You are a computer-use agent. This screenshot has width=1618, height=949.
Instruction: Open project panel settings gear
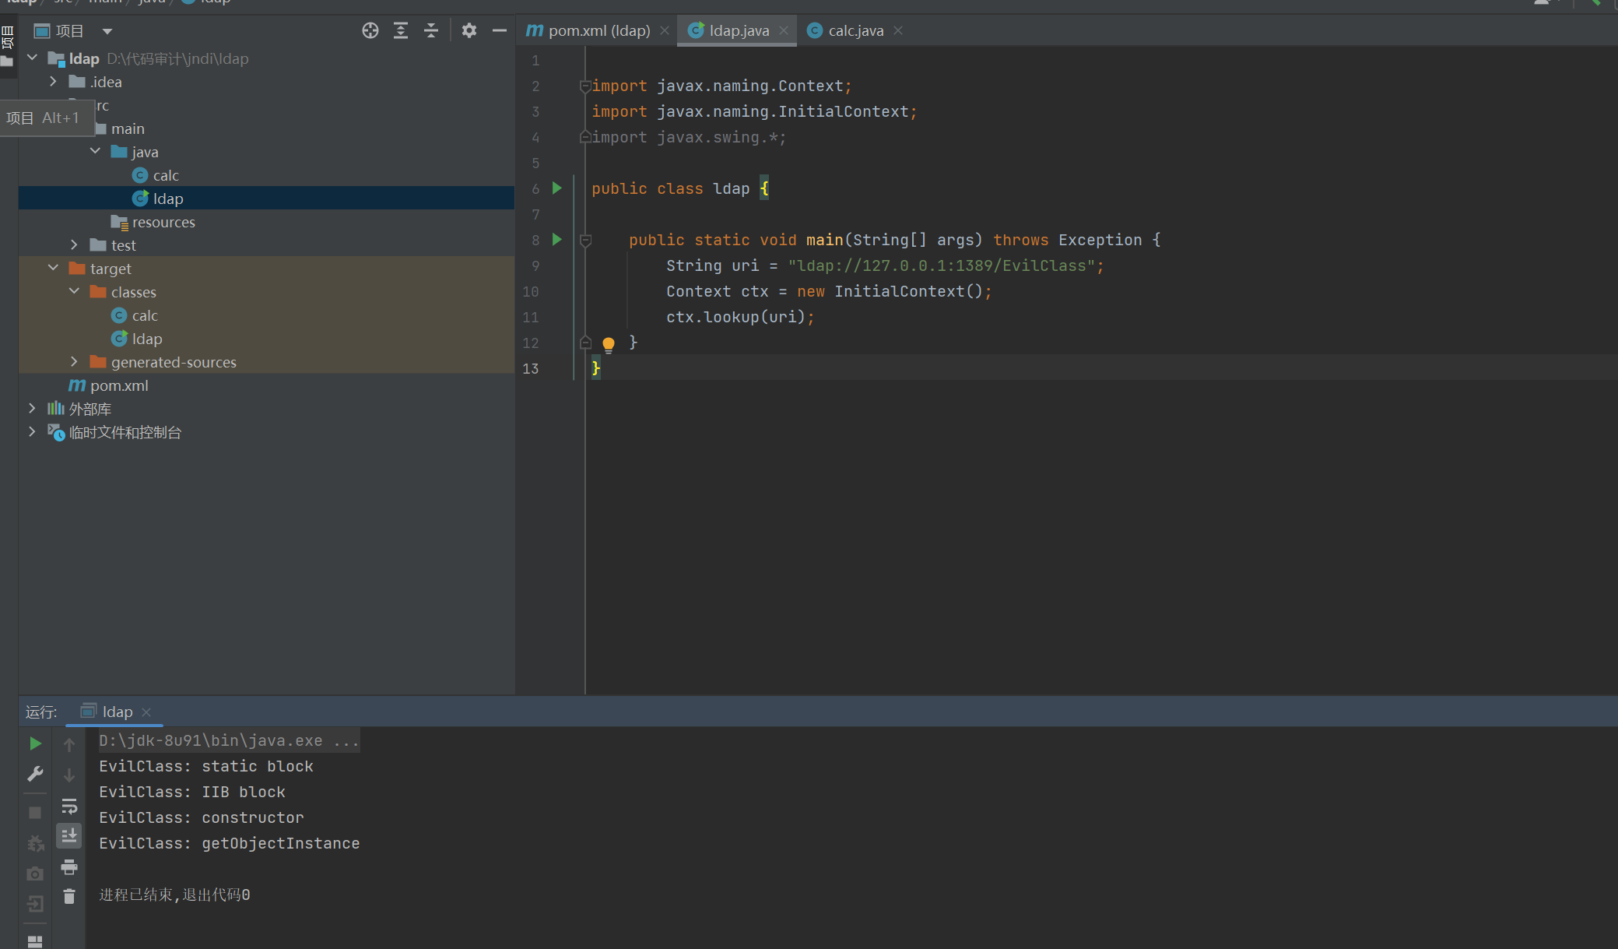click(469, 30)
